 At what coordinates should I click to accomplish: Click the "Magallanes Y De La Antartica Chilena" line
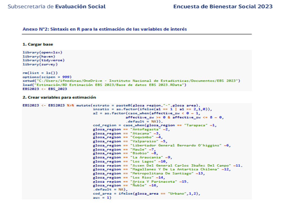click(x=162, y=169)
